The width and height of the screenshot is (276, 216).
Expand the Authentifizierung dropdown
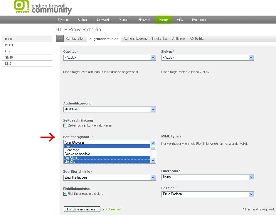tap(110, 109)
